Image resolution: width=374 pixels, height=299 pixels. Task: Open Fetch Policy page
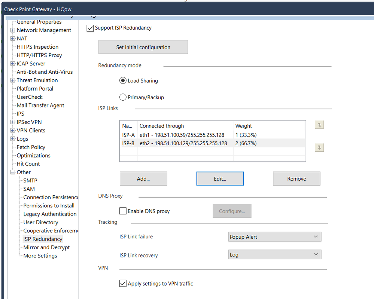(31, 147)
